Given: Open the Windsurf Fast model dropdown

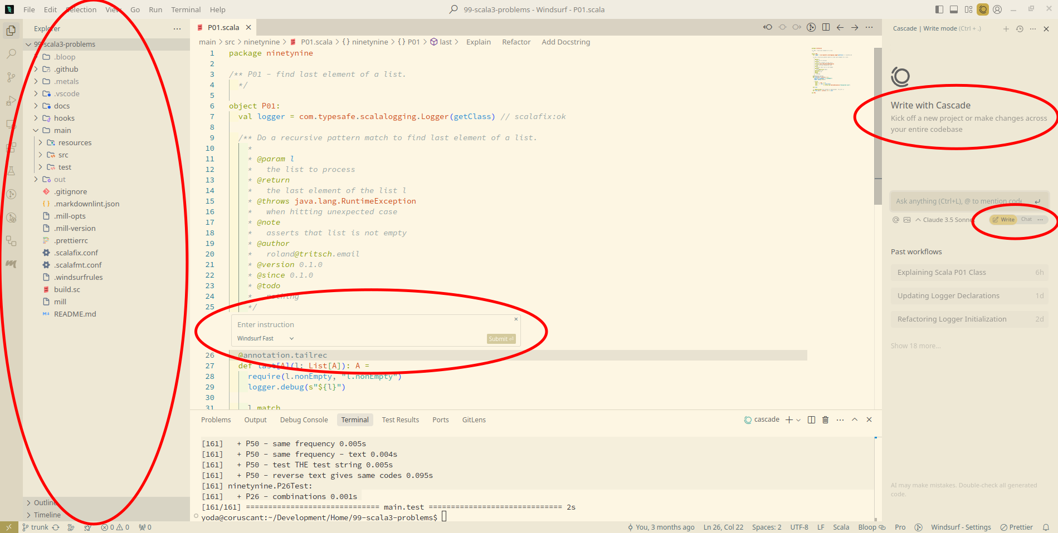Looking at the screenshot, I should coord(265,338).
